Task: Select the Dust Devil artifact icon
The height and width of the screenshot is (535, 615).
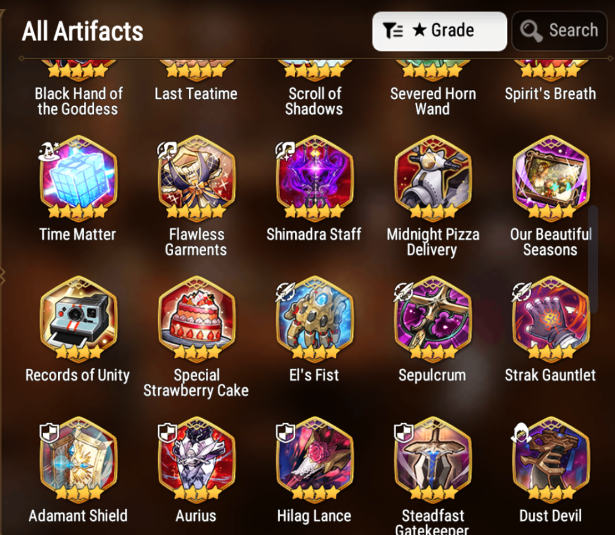Action: click(551, 458)
